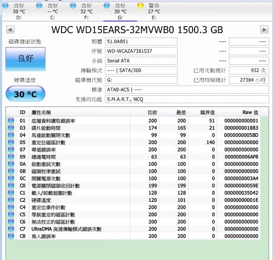
Task: Click transfer mode field SATA/300
Action: (141, 71)
